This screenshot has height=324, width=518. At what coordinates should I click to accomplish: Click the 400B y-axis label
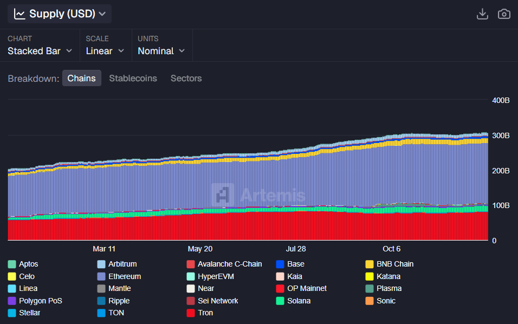[x=501, y=100]
